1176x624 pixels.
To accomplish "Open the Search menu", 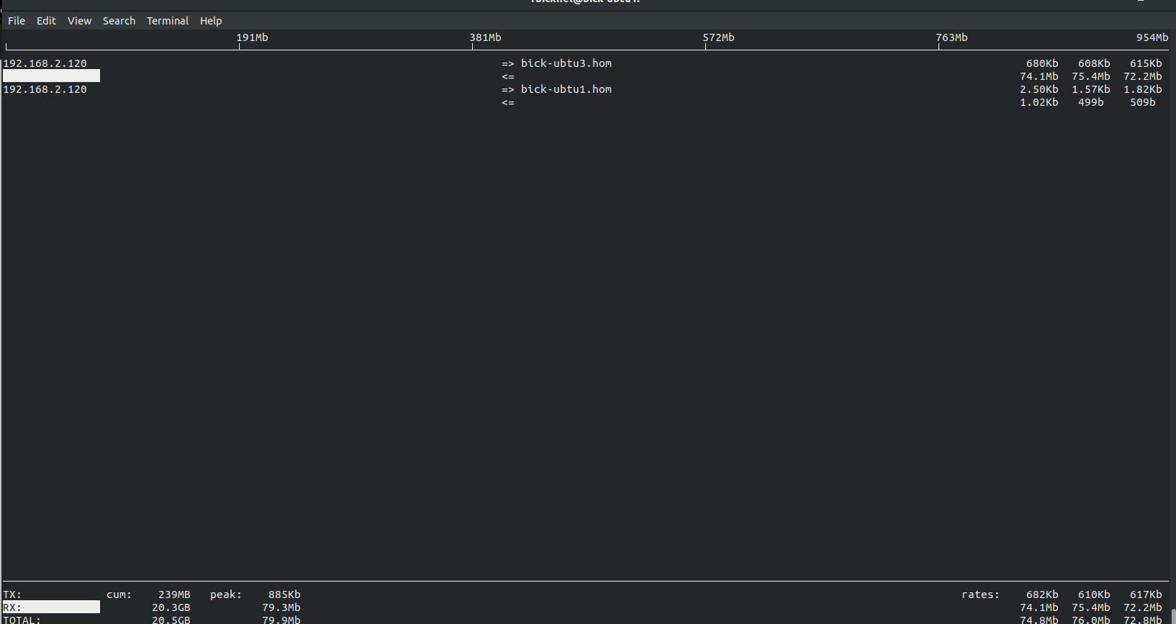I will click(x=119, y=21).
